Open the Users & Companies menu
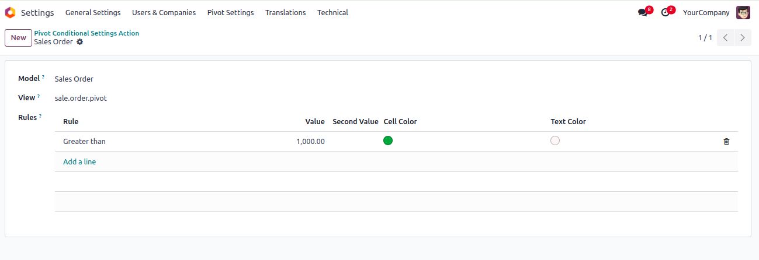 point(164,12)
